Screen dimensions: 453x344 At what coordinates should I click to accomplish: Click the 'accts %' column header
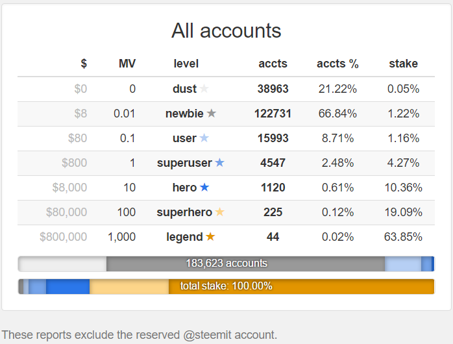click(x=337, y=64)
